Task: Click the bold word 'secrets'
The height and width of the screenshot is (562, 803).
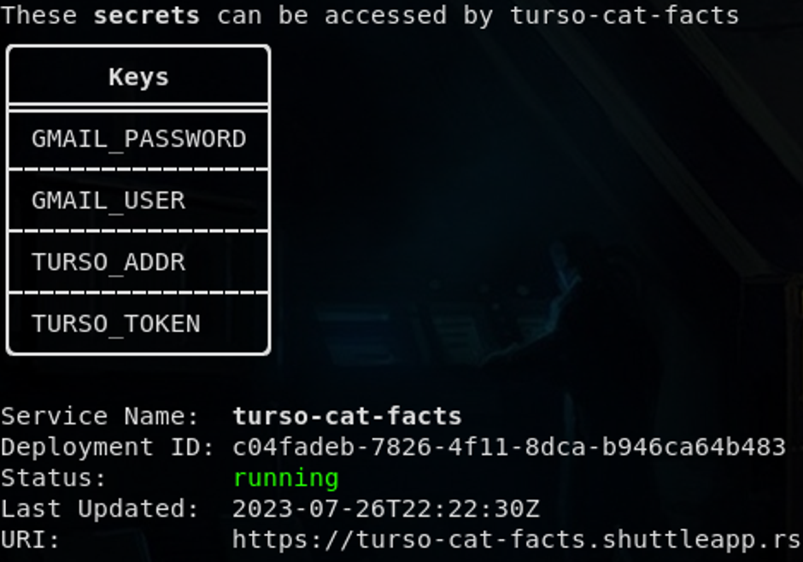Action: (x=146, y=15)
